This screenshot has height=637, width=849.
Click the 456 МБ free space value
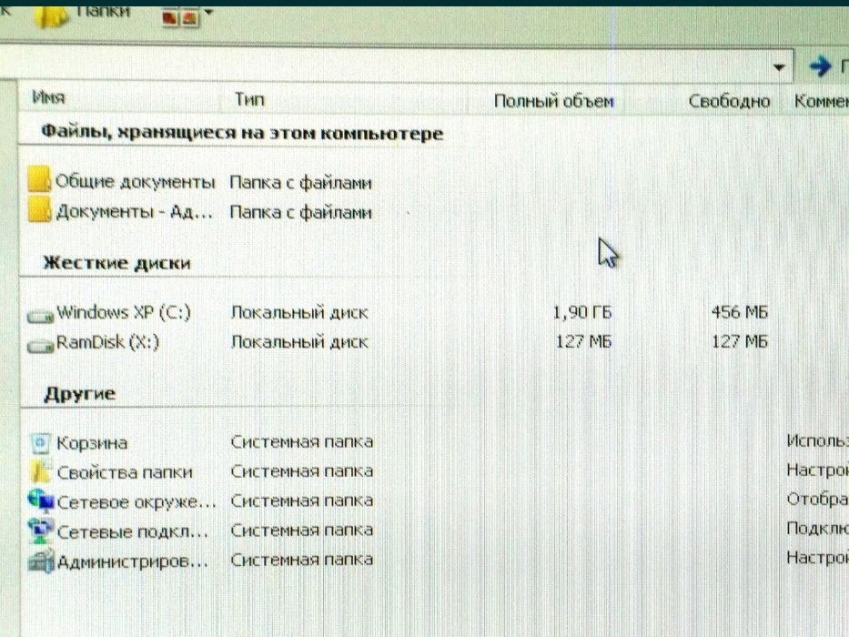740,312
